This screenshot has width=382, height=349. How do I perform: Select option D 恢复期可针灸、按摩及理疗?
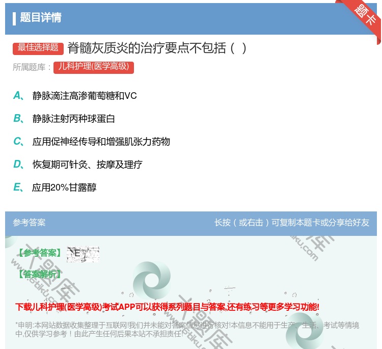point(78,164)
